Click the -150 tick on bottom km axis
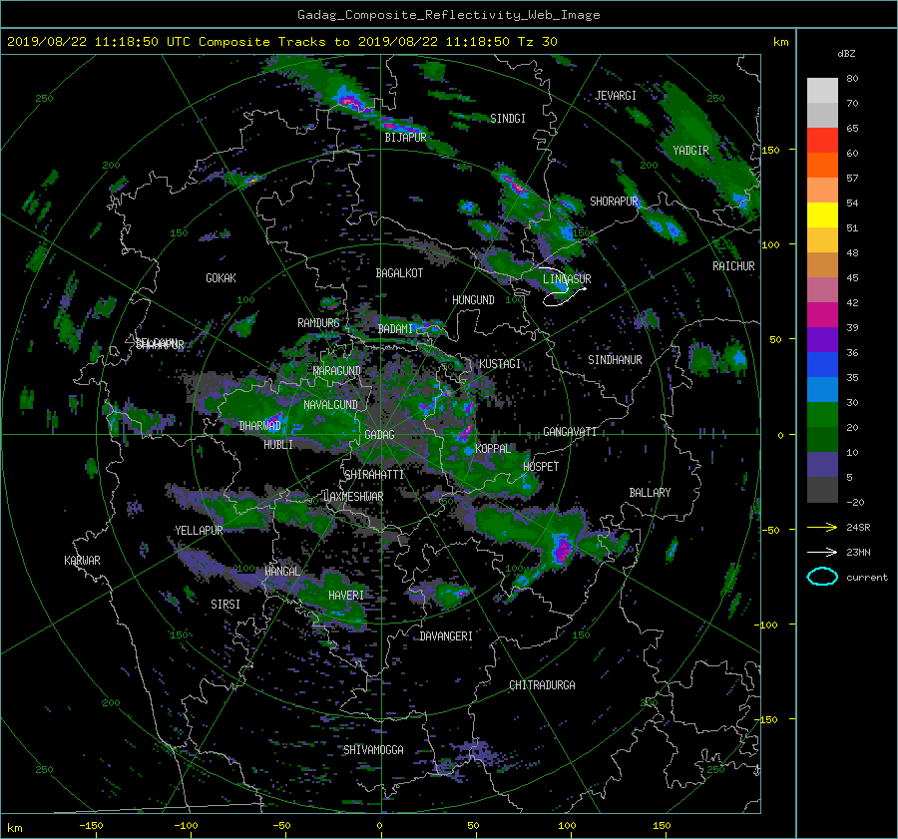Screen dimensions: 898x839 pos(91,825)
